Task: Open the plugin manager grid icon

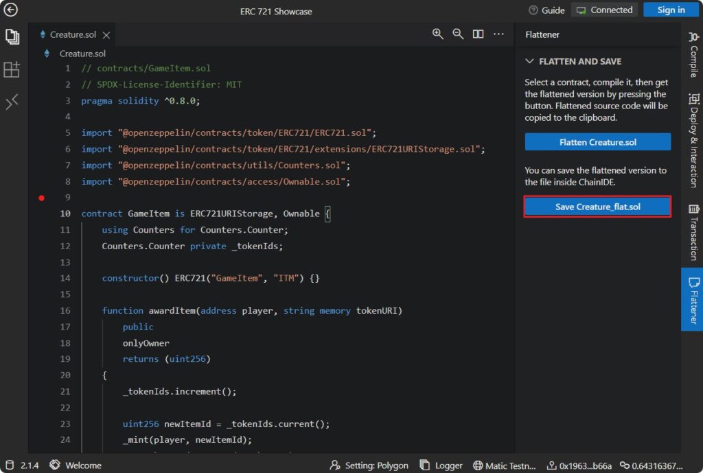Action: [x=12, y=69]
